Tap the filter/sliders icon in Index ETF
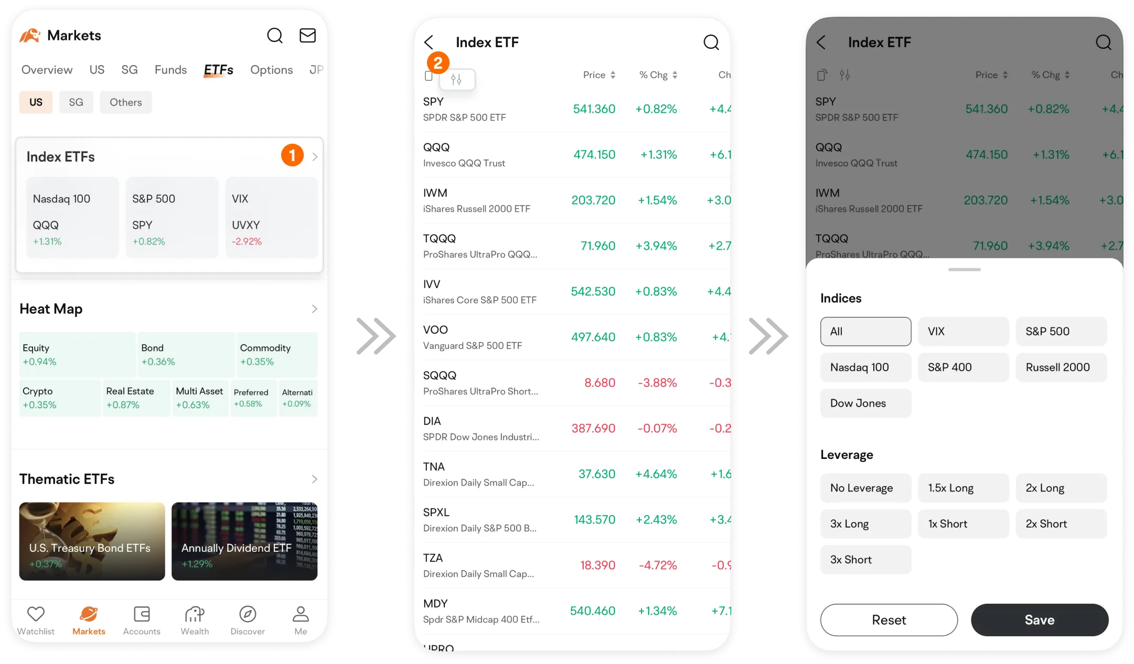 [x=457, y=77]
